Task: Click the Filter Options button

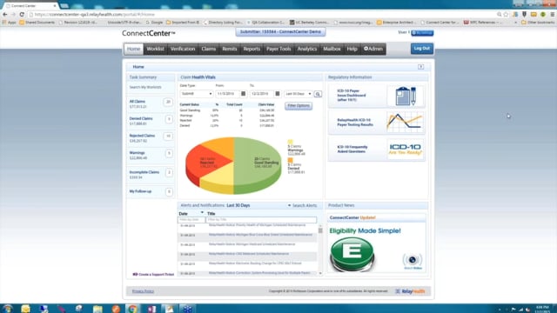Action: tap(299, 106)
